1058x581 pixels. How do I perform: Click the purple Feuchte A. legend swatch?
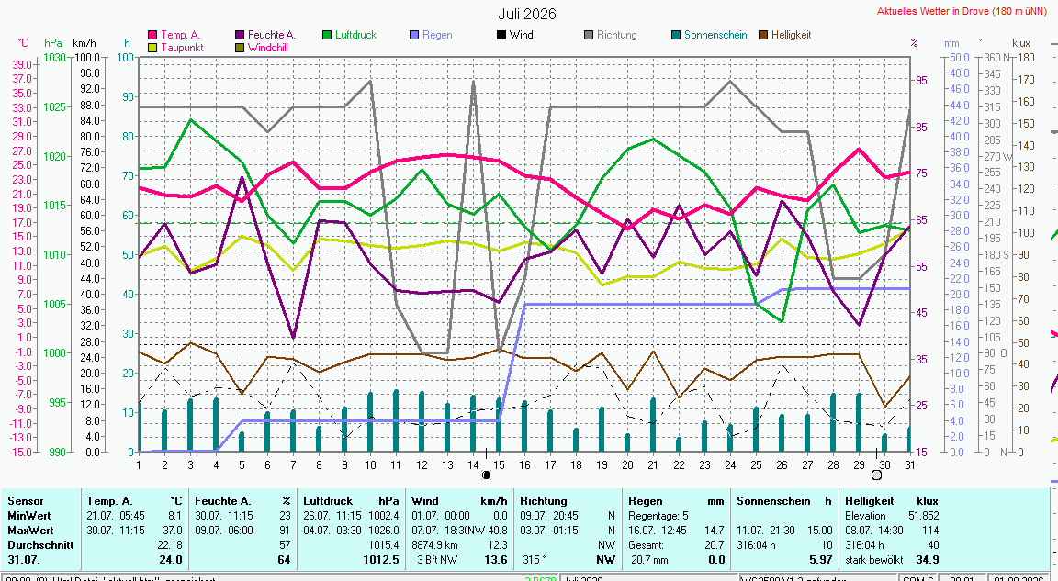click(x=241, y=35)
